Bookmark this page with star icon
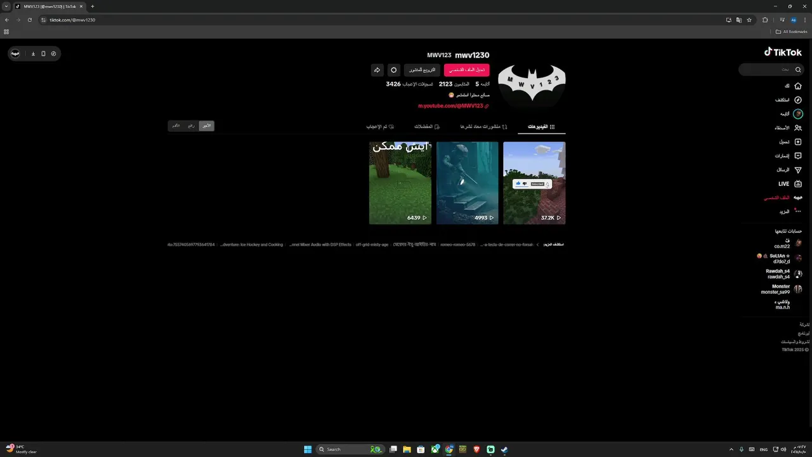The height and width of the screenshot is (457, 812). point(749,20)
